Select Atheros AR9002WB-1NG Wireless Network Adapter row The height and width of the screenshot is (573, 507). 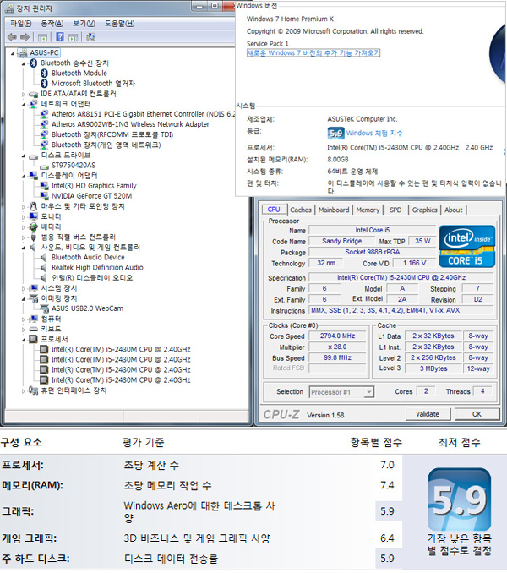point(130,124)
